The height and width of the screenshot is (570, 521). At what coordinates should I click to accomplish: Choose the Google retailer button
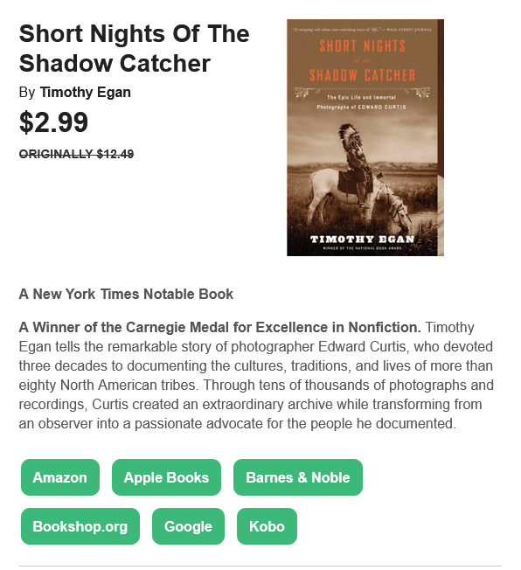point(188,526)
